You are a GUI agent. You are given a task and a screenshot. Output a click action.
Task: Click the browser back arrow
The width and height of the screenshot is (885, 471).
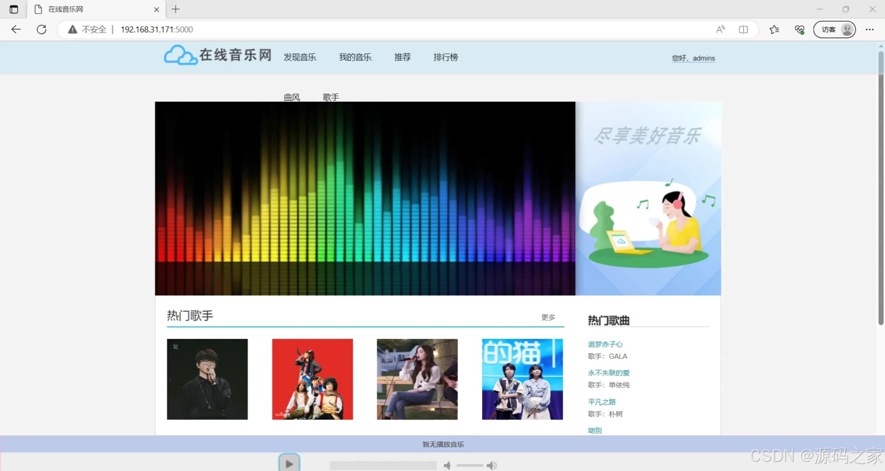point(16,29)
